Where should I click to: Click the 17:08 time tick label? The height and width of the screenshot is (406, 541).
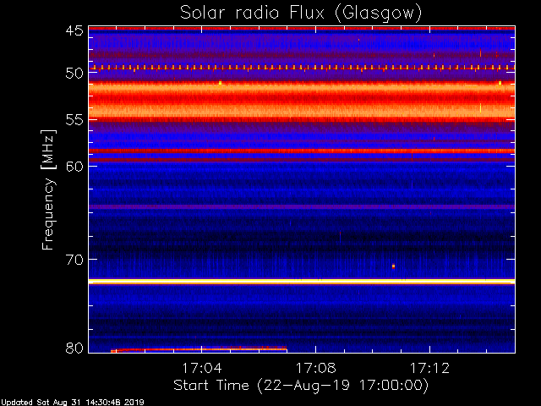click(x=316, y=368)
